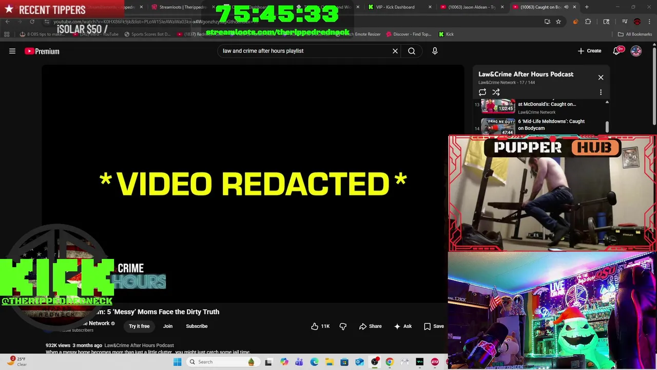Switch to OBS Studio on the taskbar
Viewport: 657px width, 370px height.
[x=375, y=362]
